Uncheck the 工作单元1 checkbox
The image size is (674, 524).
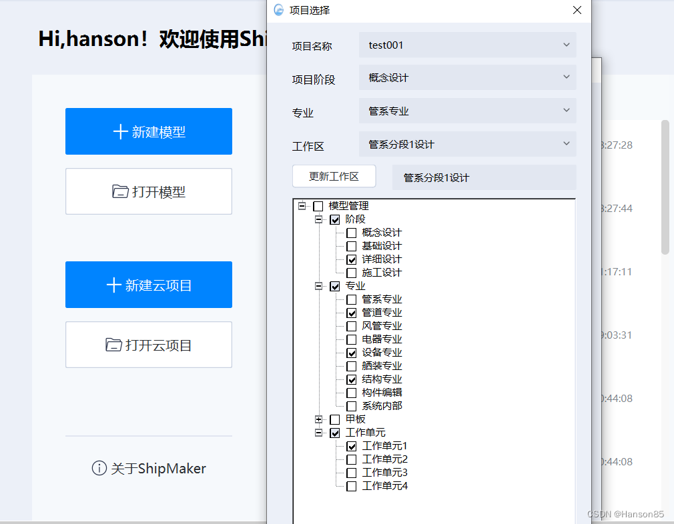pos(352,446)
